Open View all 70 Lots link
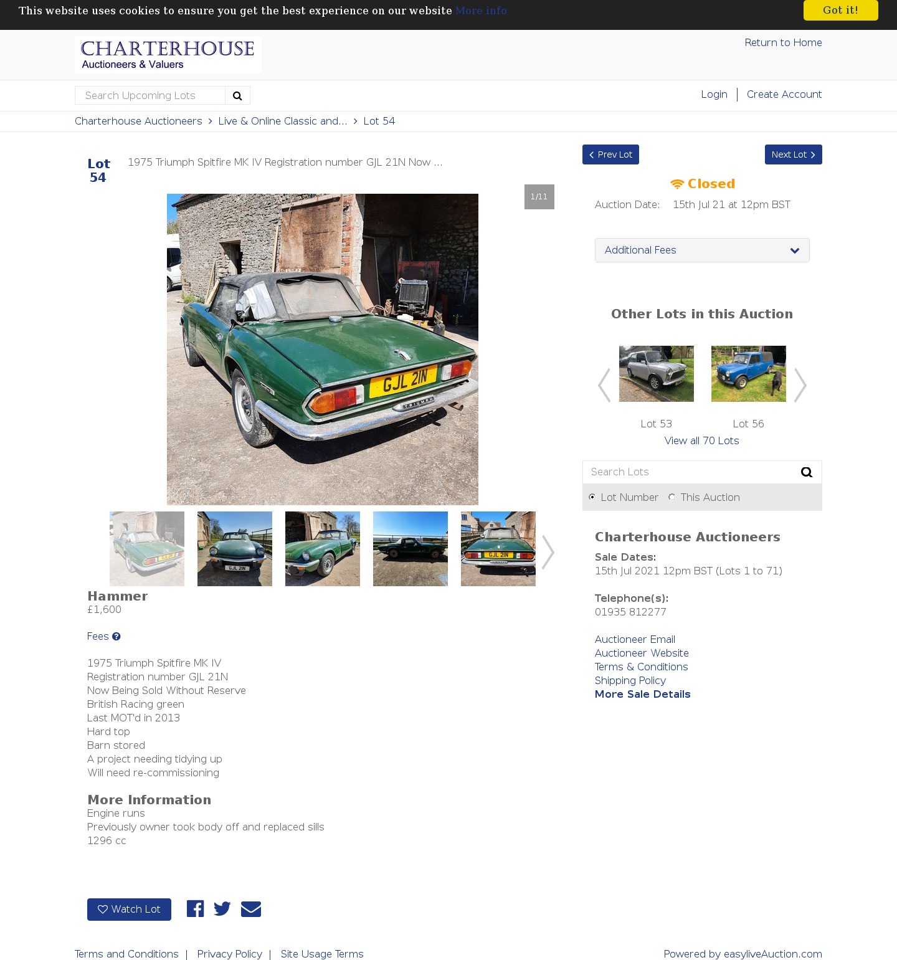Viewport: 897px width, 960px height. 702,440
